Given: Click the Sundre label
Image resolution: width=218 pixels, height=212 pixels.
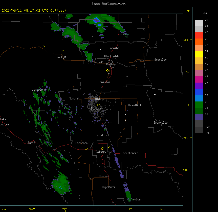Looking at the screenshot, I should click(74, 98).
